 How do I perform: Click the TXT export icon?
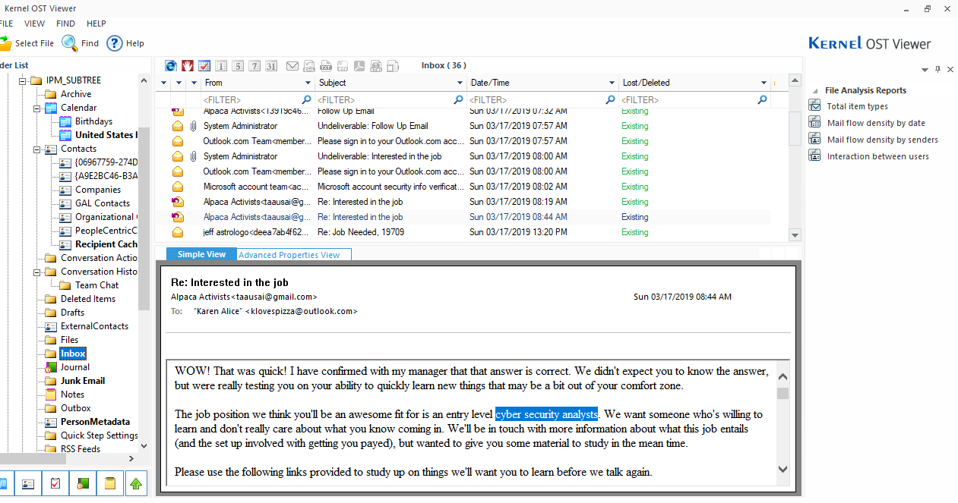tap(325, 66)
